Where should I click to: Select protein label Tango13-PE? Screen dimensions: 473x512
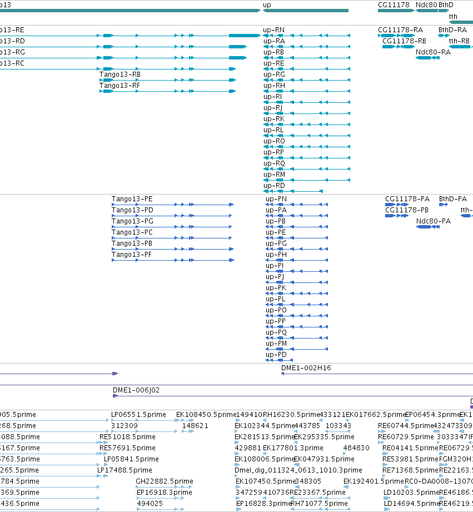point(132,199)
